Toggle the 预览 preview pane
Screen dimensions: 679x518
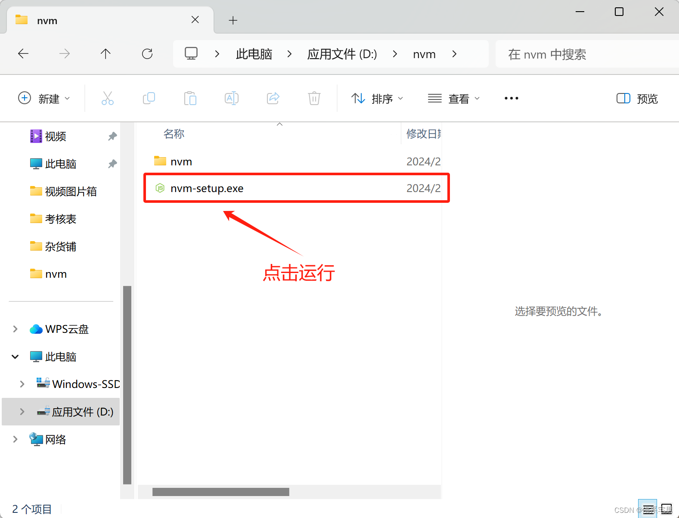637,99
